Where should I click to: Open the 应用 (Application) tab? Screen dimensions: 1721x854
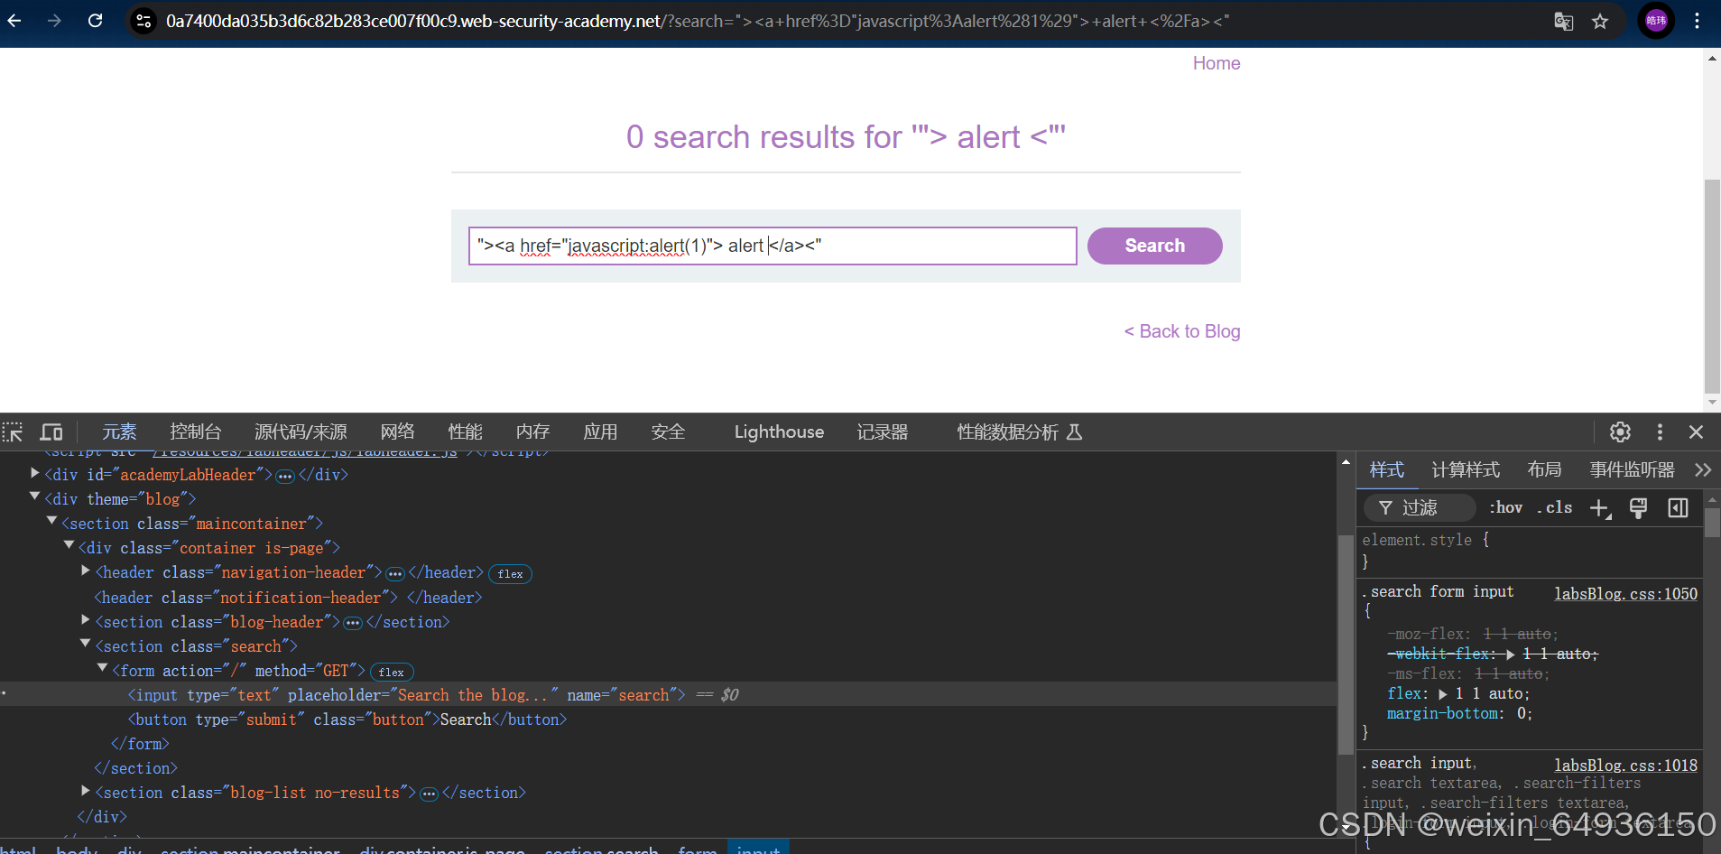point(600,432)
